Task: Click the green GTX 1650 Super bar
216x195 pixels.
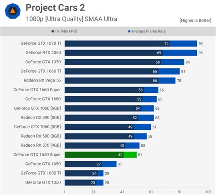Action: [101, 155]
